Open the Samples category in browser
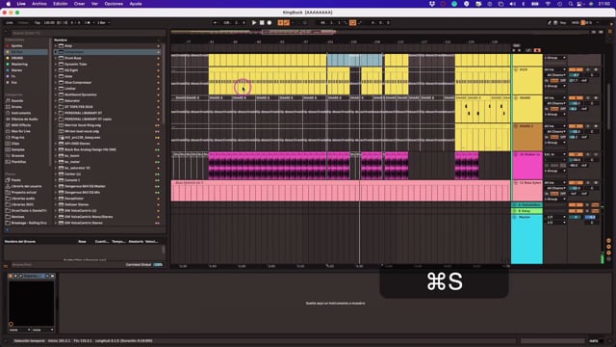 click(x=17, y=149)
